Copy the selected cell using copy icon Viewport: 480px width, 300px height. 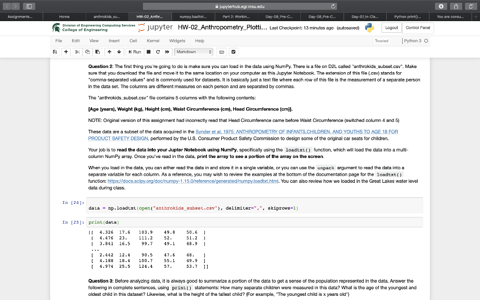click(x=88, y=52)
